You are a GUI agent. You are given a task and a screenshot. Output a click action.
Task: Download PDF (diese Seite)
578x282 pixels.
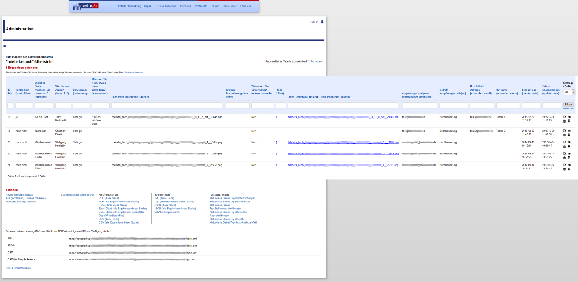click(109, 198)
